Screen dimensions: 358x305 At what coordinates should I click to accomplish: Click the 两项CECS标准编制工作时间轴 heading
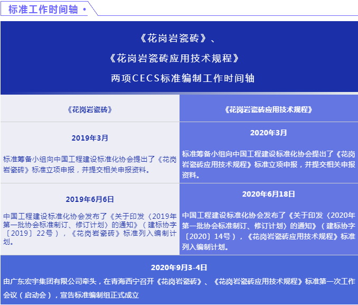[179, 78]
